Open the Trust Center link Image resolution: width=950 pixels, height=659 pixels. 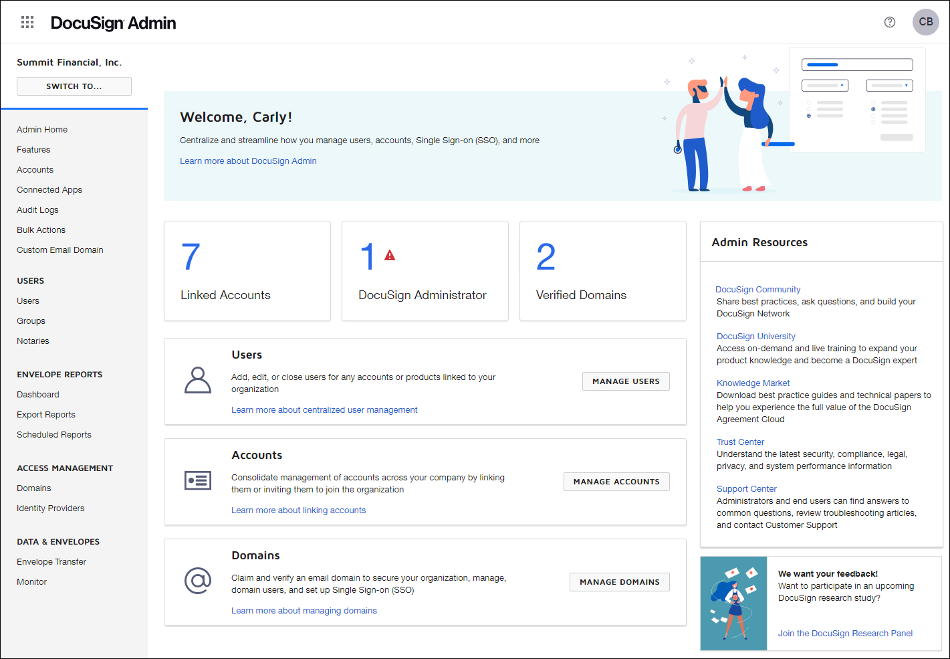(740, 442)
